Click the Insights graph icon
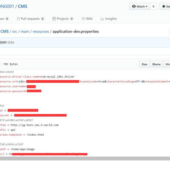Screen dimensions: 170x170 102,19
